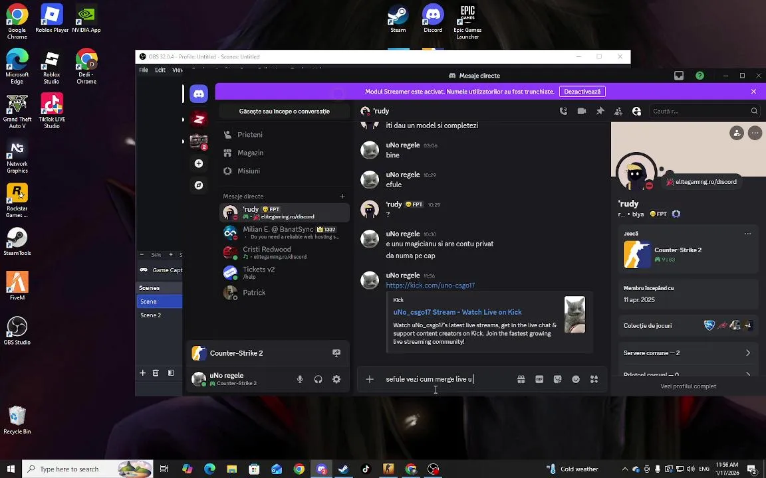This screenshot has height=478, width=766.
Task: Click the search conversation field
Action: (285, 112)
